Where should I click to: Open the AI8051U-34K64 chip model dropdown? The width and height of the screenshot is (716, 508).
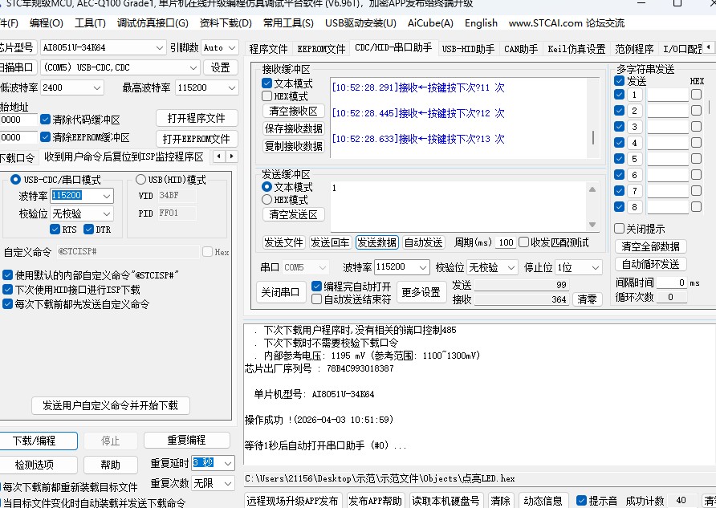(x=160, y=48)
